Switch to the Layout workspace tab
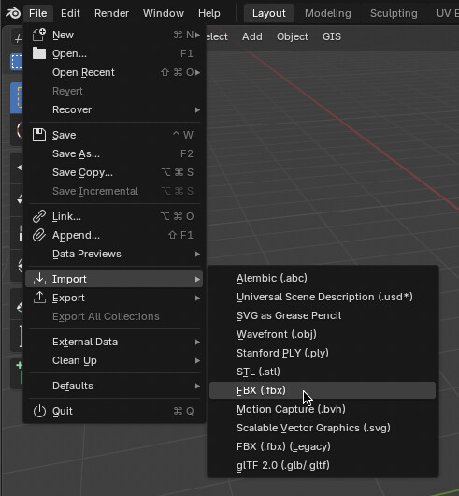The height and width of the screenshot is (496, 459). tap(269, 13)
